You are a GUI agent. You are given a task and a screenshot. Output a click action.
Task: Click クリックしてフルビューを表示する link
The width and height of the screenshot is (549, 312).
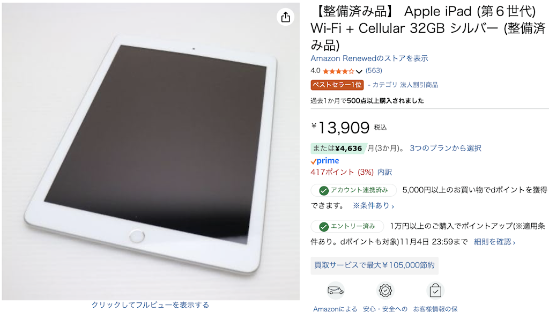150,305
